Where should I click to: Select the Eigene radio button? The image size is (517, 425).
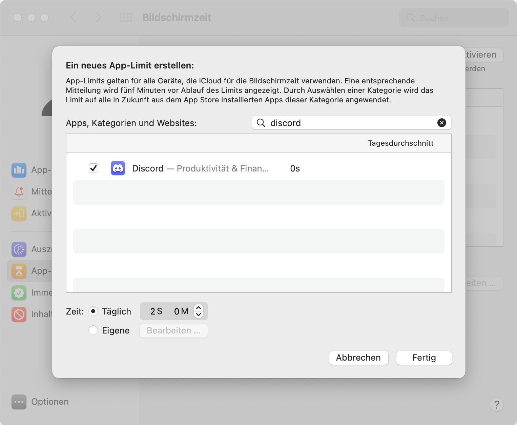pos(93,330)
